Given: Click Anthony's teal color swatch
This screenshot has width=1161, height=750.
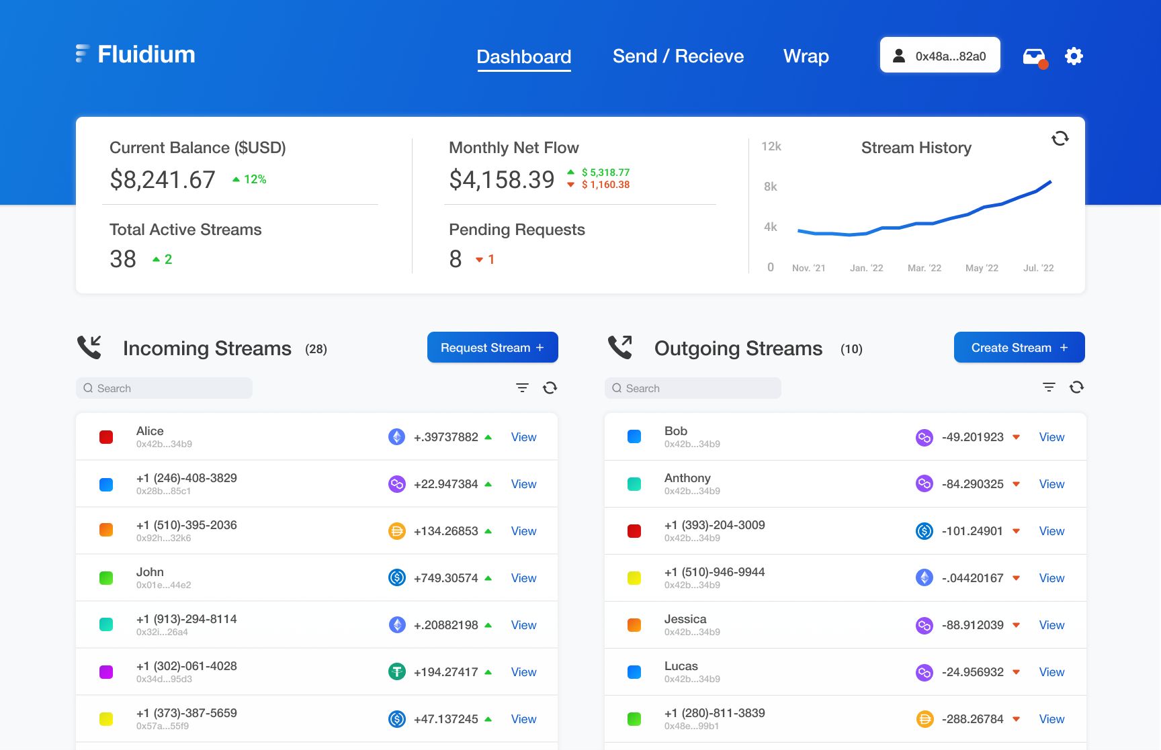Looking at the screenshot, I should [634, 484].
